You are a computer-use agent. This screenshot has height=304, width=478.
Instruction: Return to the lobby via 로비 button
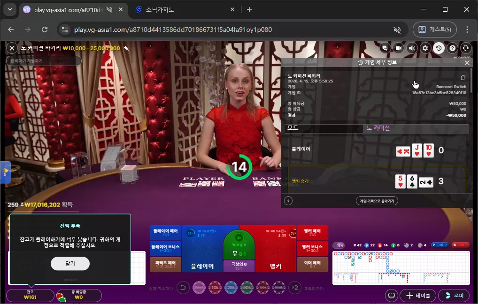(x=454, y=295)
